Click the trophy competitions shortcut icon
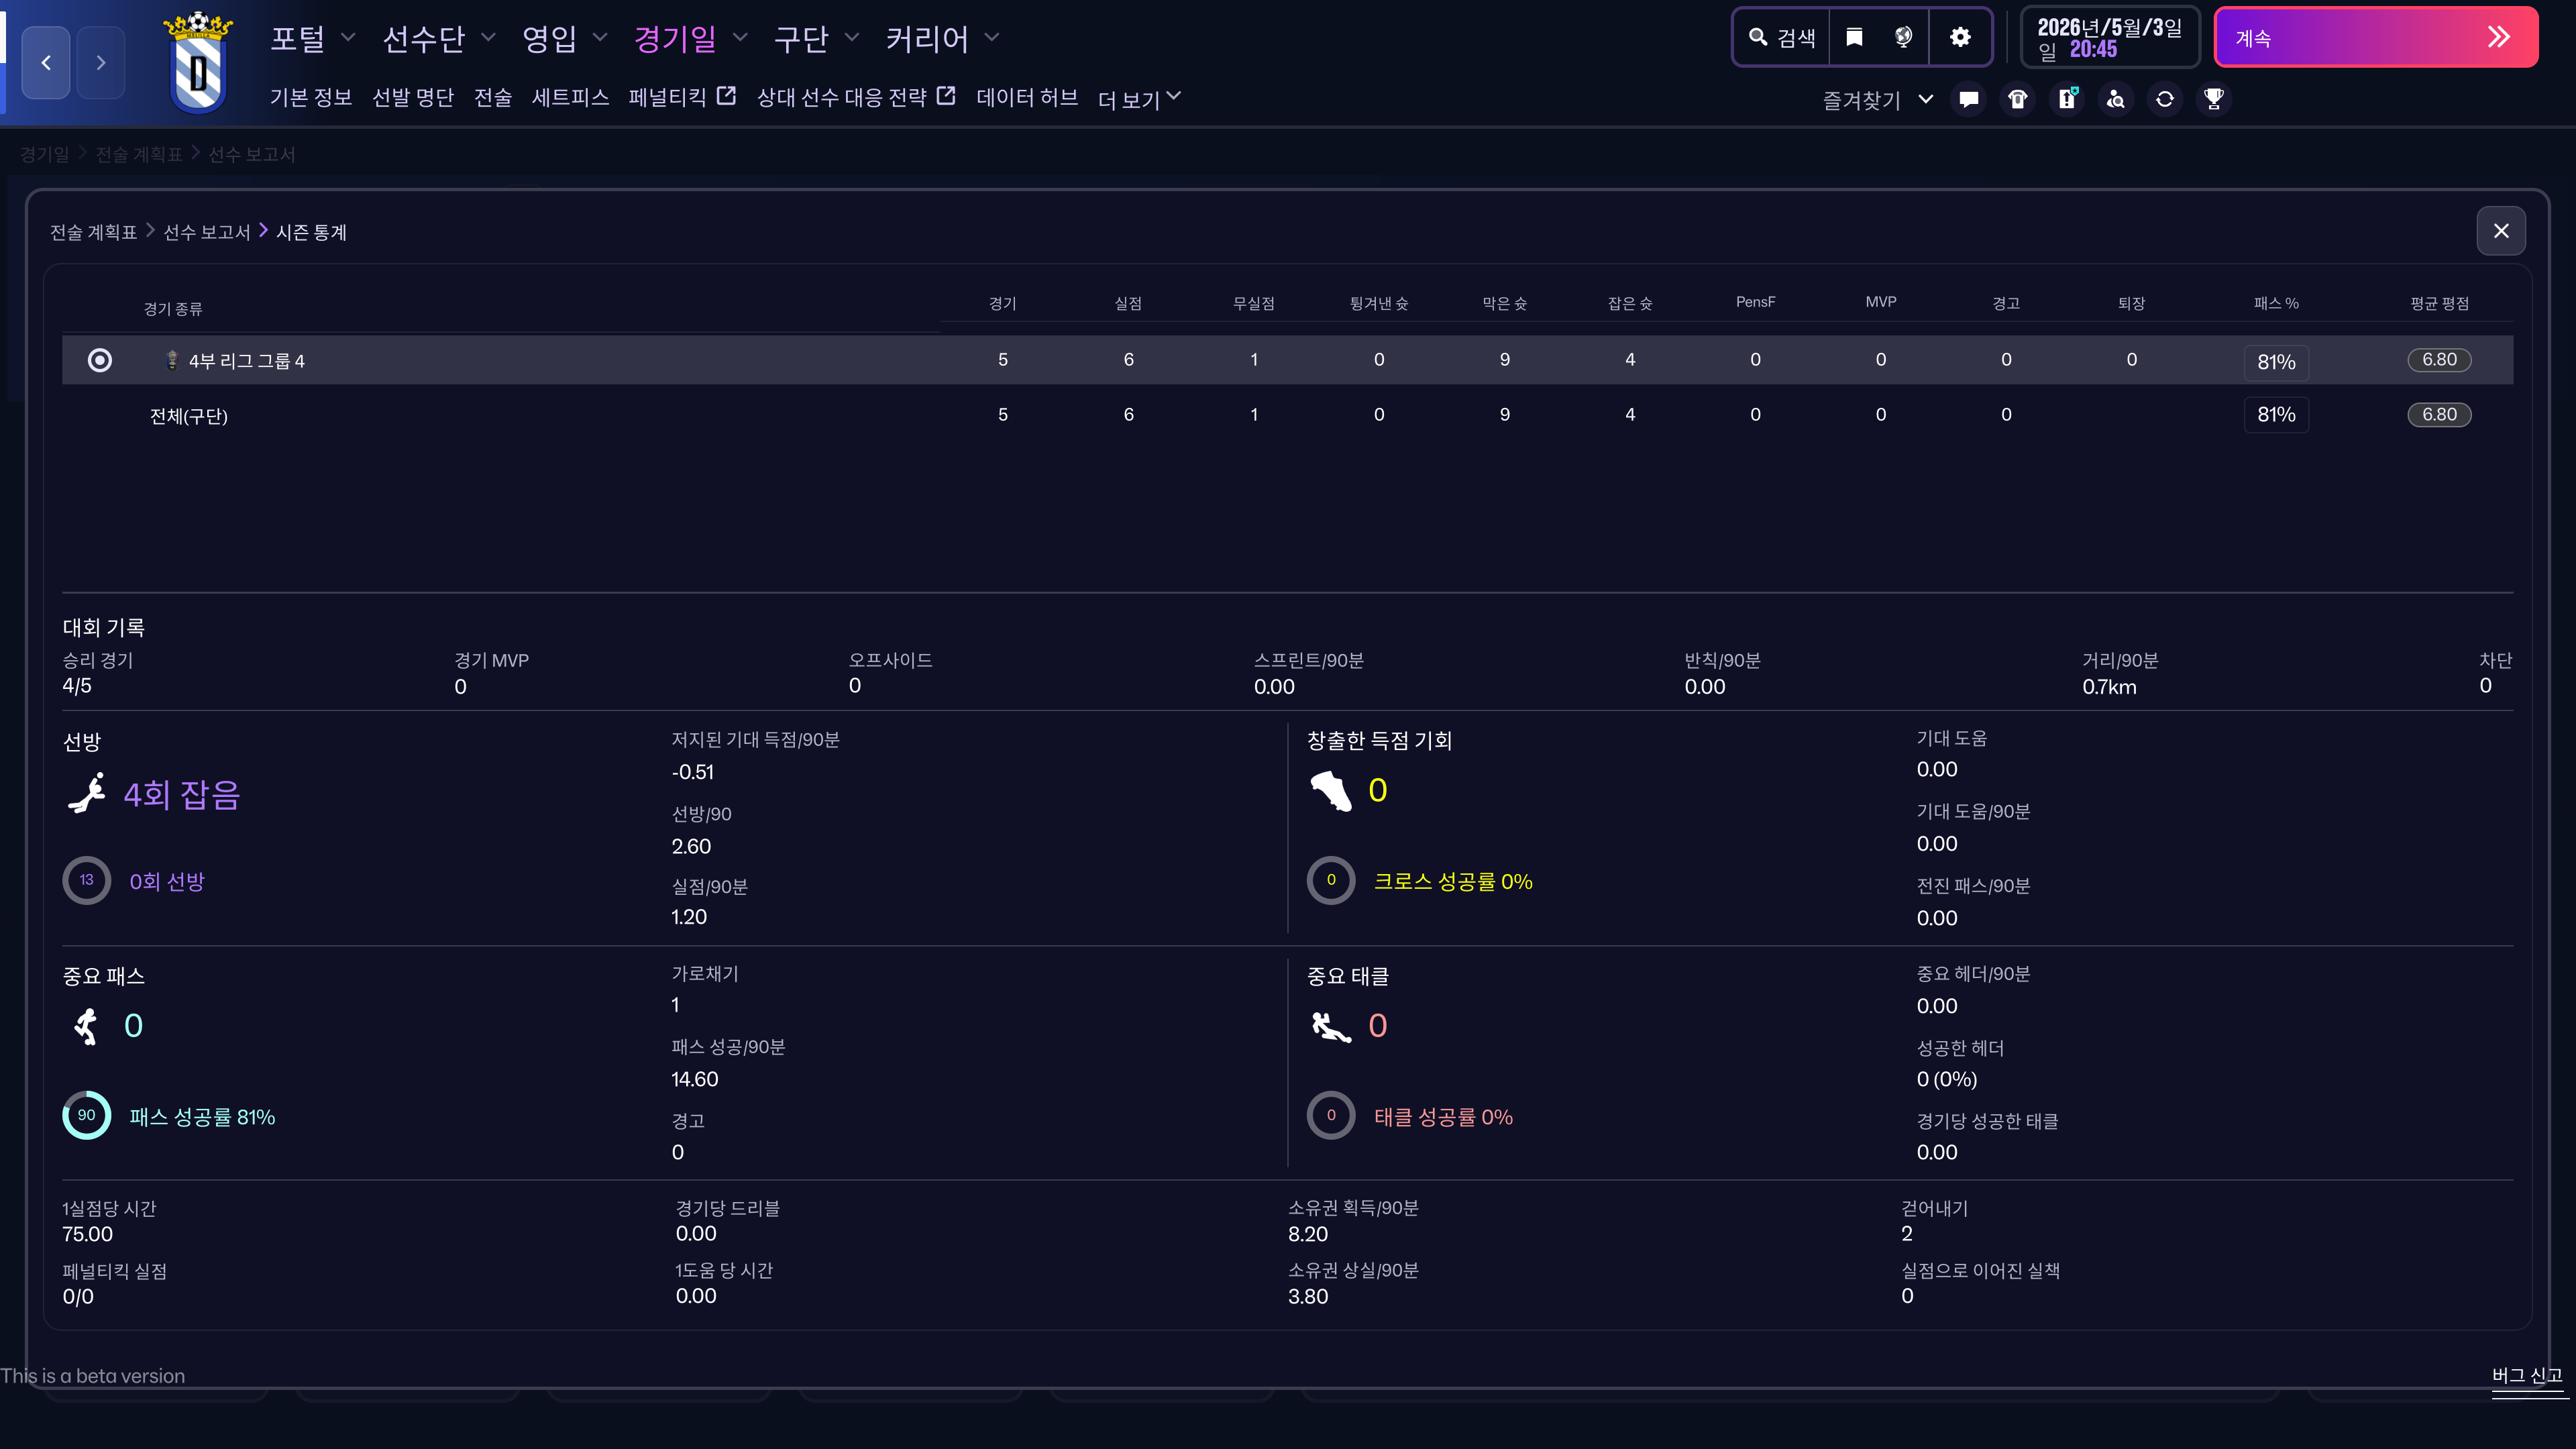The height and width of the screenshot is (1449, 2576). 2213,99
